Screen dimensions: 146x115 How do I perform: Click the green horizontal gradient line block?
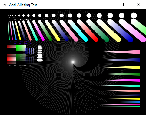[x=21, y=54]
